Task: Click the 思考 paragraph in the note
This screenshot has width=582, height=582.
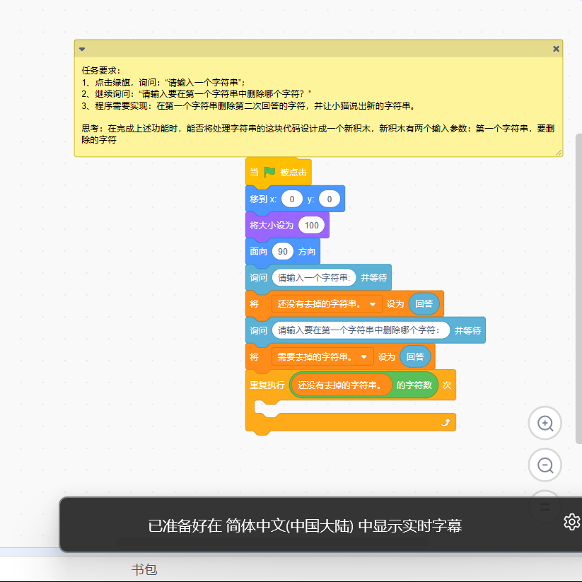Action: pyautogui.click(x=318, y=134)
